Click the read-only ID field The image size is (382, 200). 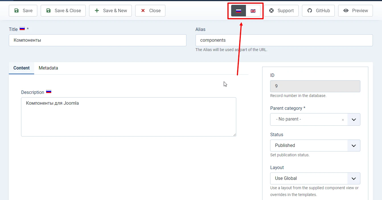point(315,86)
